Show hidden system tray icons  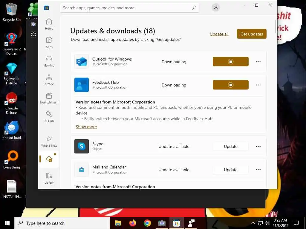(x=253, y=223)
